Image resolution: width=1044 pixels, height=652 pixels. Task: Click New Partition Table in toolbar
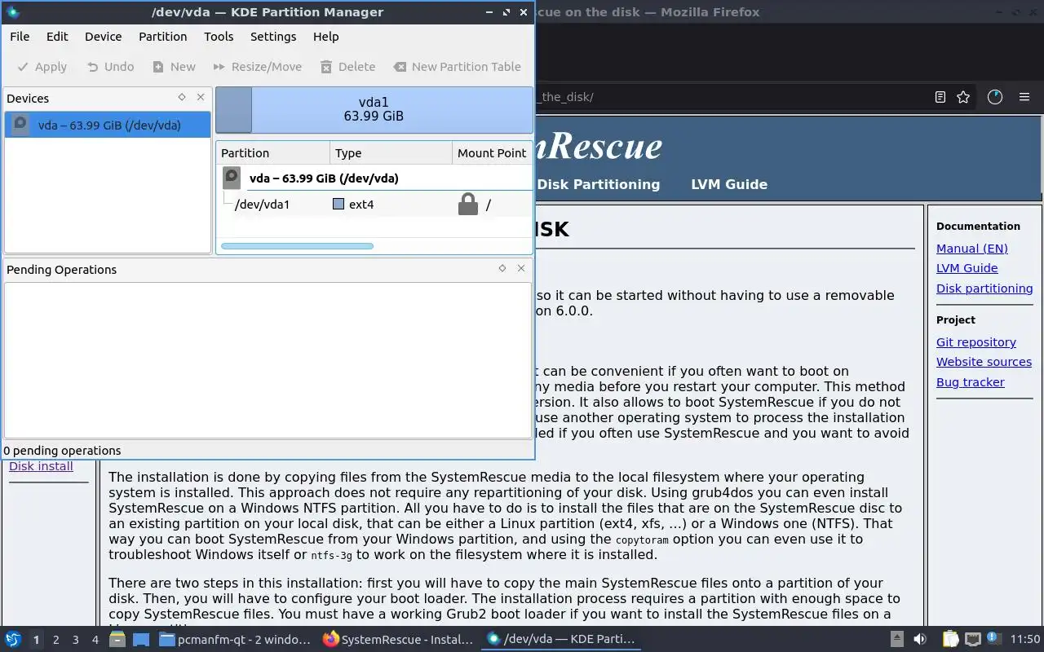[457, 67]
